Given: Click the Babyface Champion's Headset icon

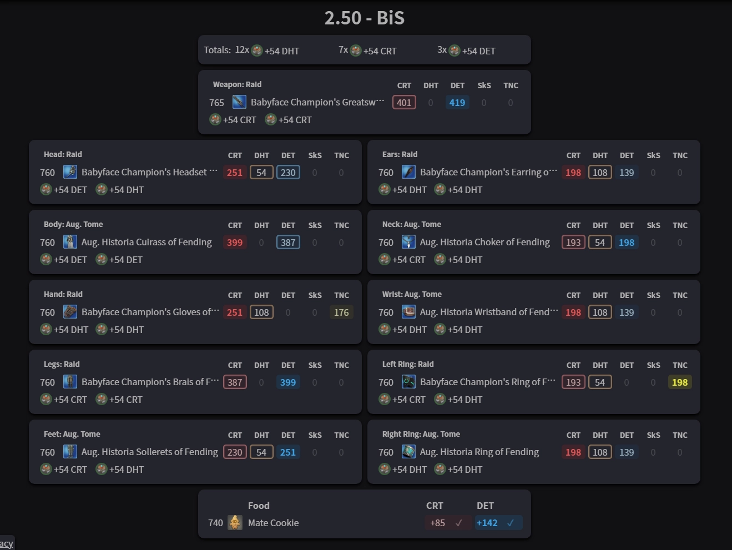Looking at the screenshot, I should 70,172.
